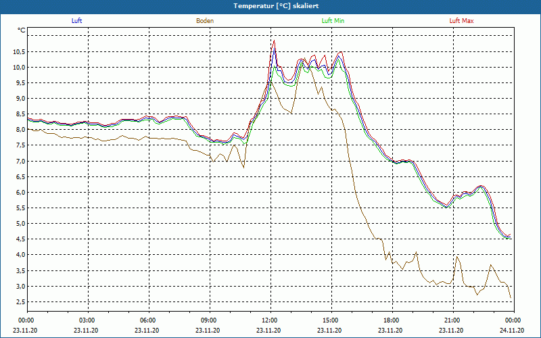Click the 'Boden' legend label
The width and height of the screenshot is (541, 338).
tap(205, 21)
